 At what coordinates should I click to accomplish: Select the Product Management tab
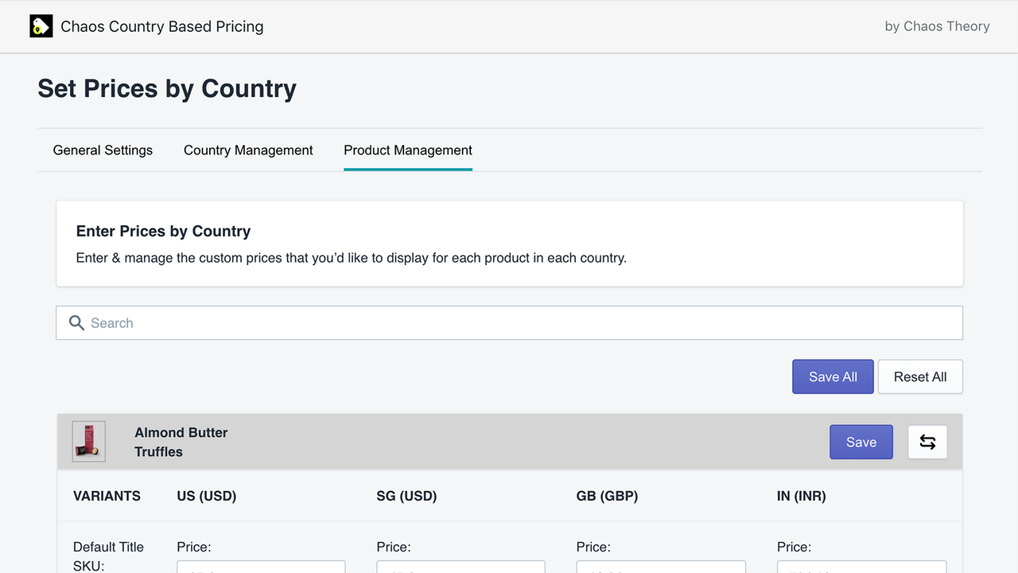point(407,150)
